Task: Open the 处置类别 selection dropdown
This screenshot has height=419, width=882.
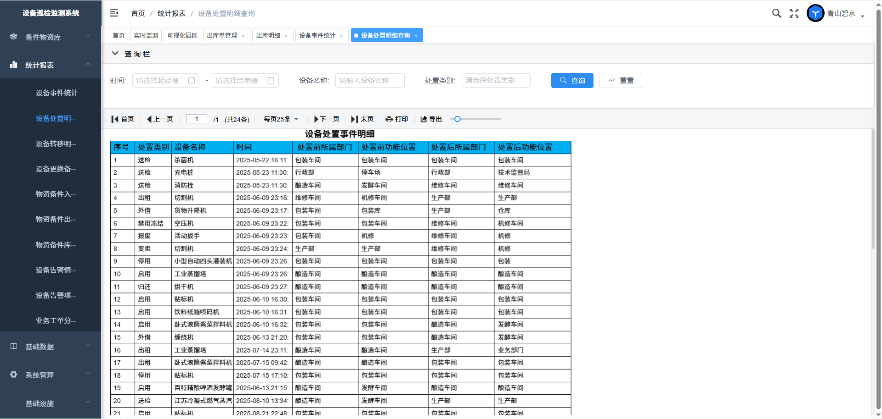Action: tap(496, 80)
